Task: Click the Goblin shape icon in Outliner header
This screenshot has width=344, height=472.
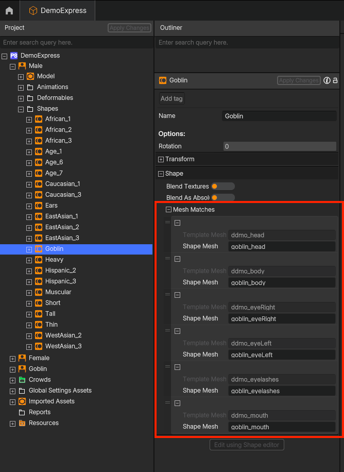Action: point(163,80)
